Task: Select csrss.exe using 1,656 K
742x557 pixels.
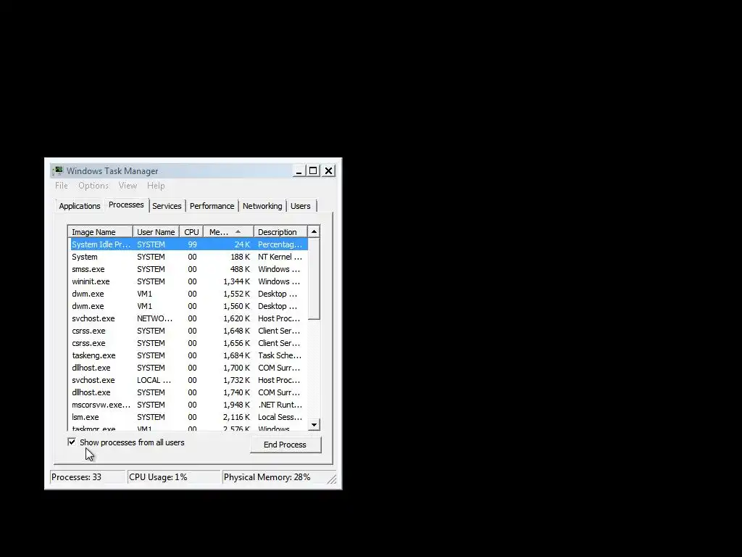Action: coord(188,343)
